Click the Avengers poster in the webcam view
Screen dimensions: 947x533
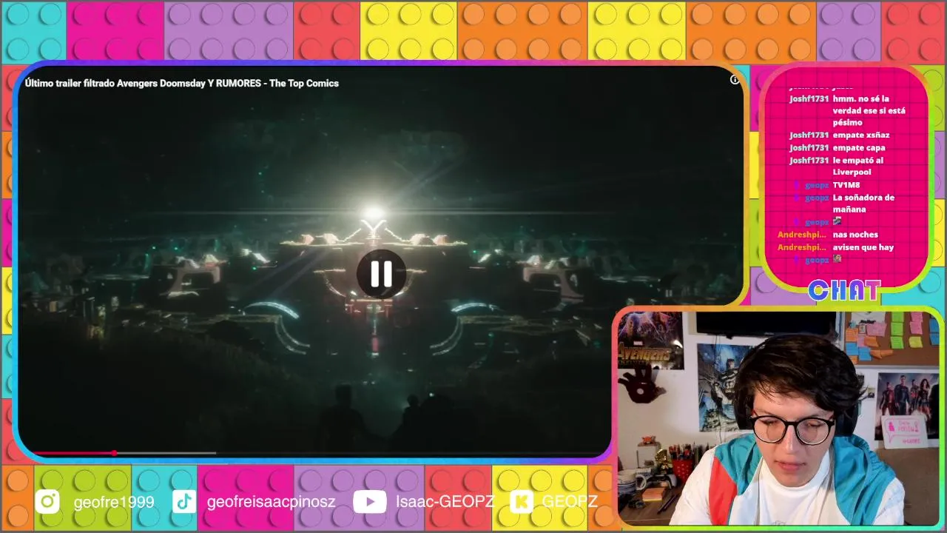[650, 341]
